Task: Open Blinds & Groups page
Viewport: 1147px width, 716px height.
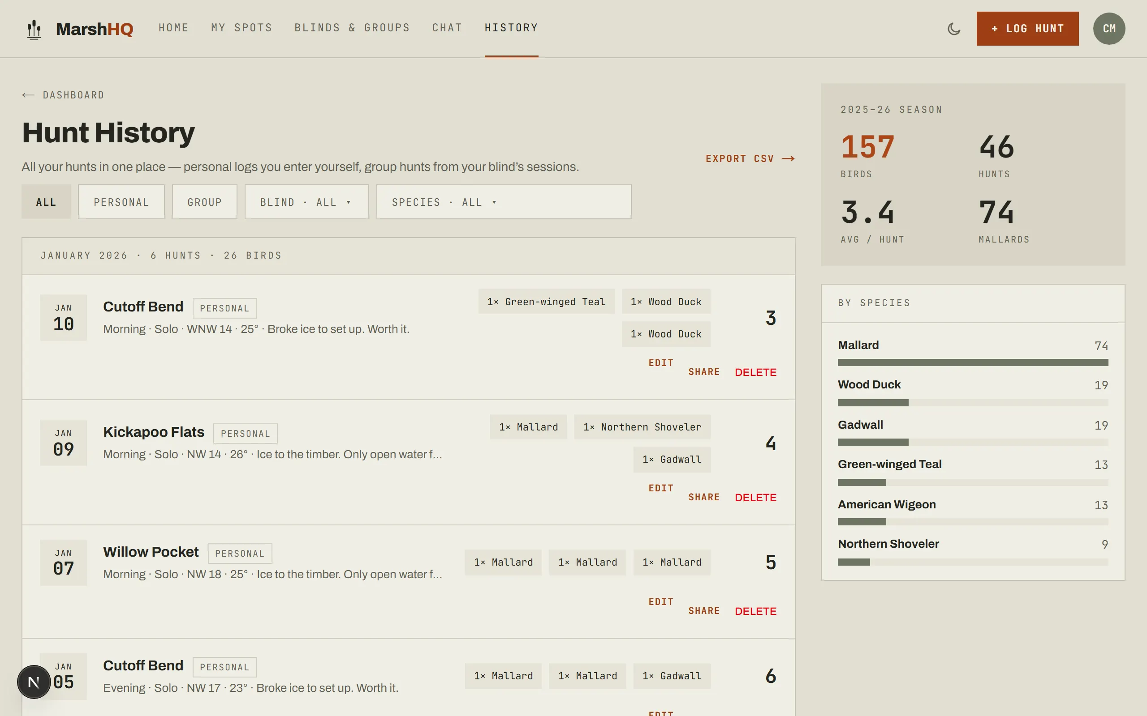Action: pos(352,28)
